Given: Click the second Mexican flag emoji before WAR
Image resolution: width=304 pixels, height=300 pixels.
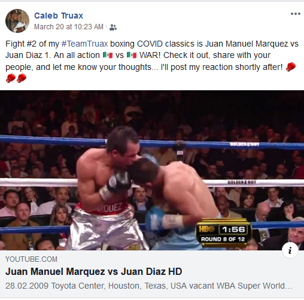Looking at the screenshot, I should [132, 55].
